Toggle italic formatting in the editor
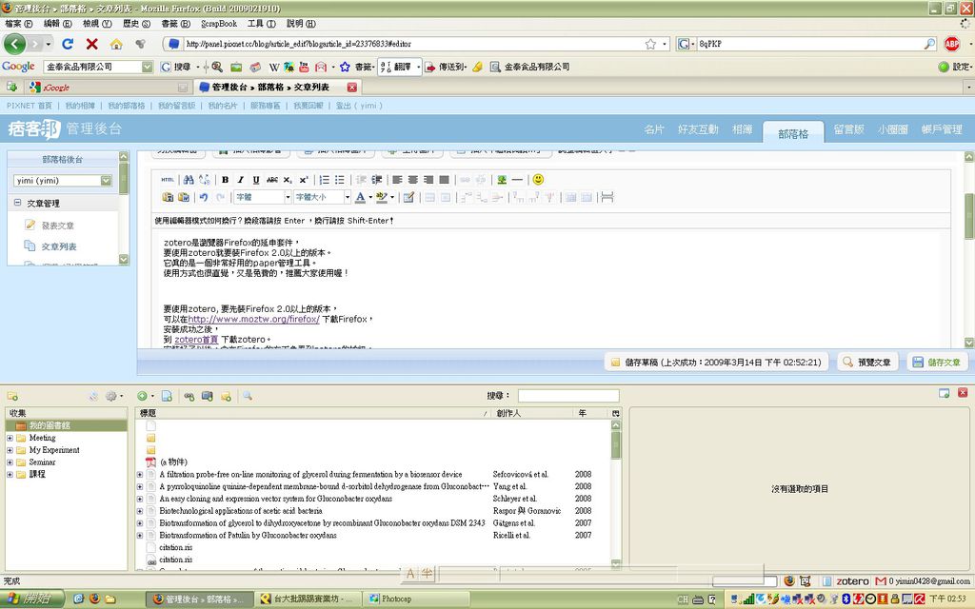975x609 pixels. [x=241, y=180]
